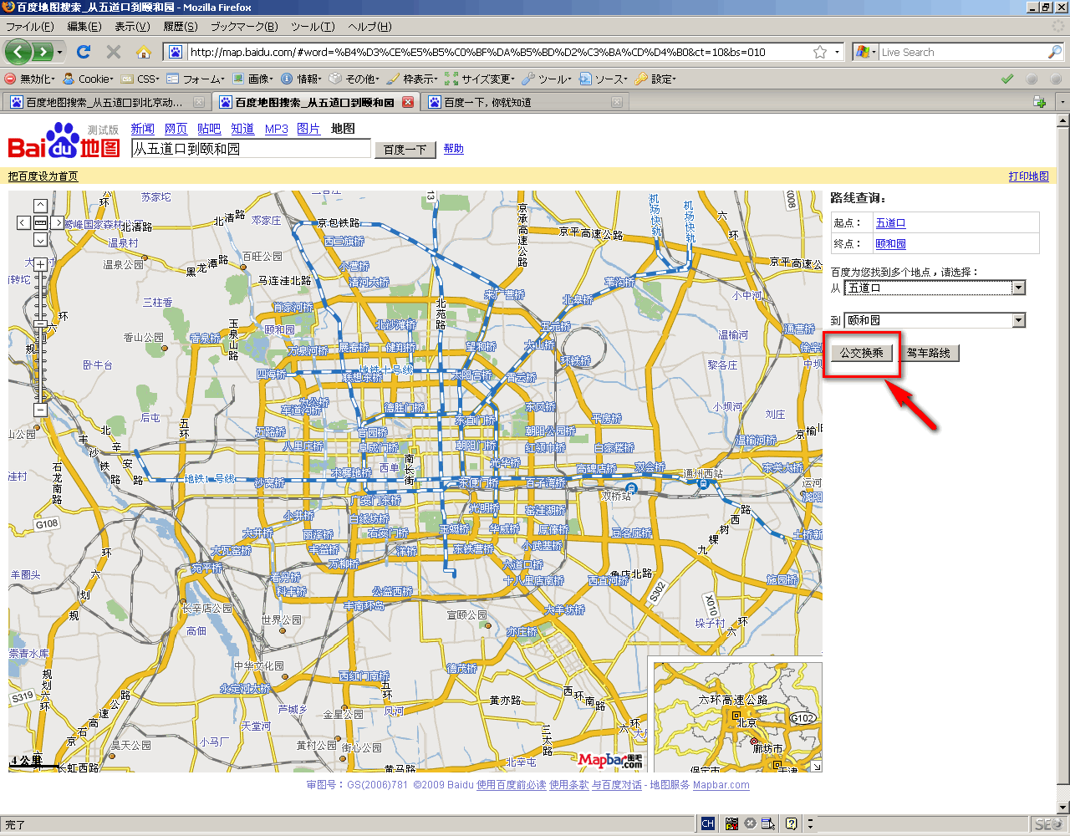The width and height of the screenshot is (1070, 836).
Task: Open the 新闻 news link
Action: [142, 129]
